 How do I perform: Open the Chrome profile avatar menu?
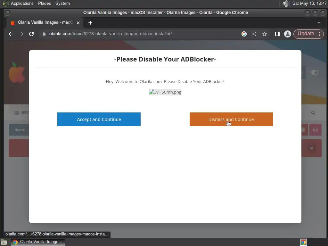288,34
